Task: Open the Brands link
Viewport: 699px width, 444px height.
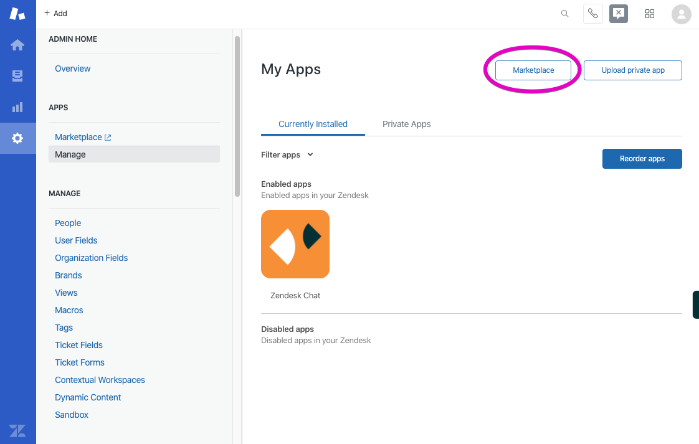Action: 68,275
